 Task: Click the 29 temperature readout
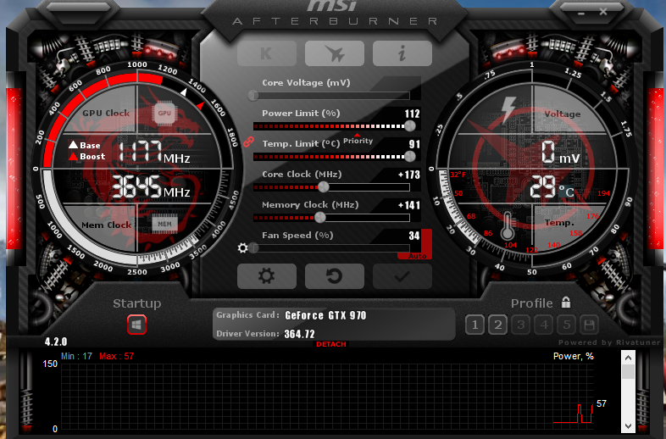(x=543, y=187)
